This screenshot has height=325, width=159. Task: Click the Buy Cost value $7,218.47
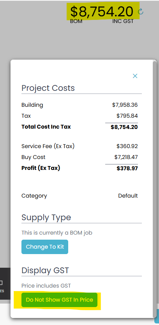pos(126,157)
